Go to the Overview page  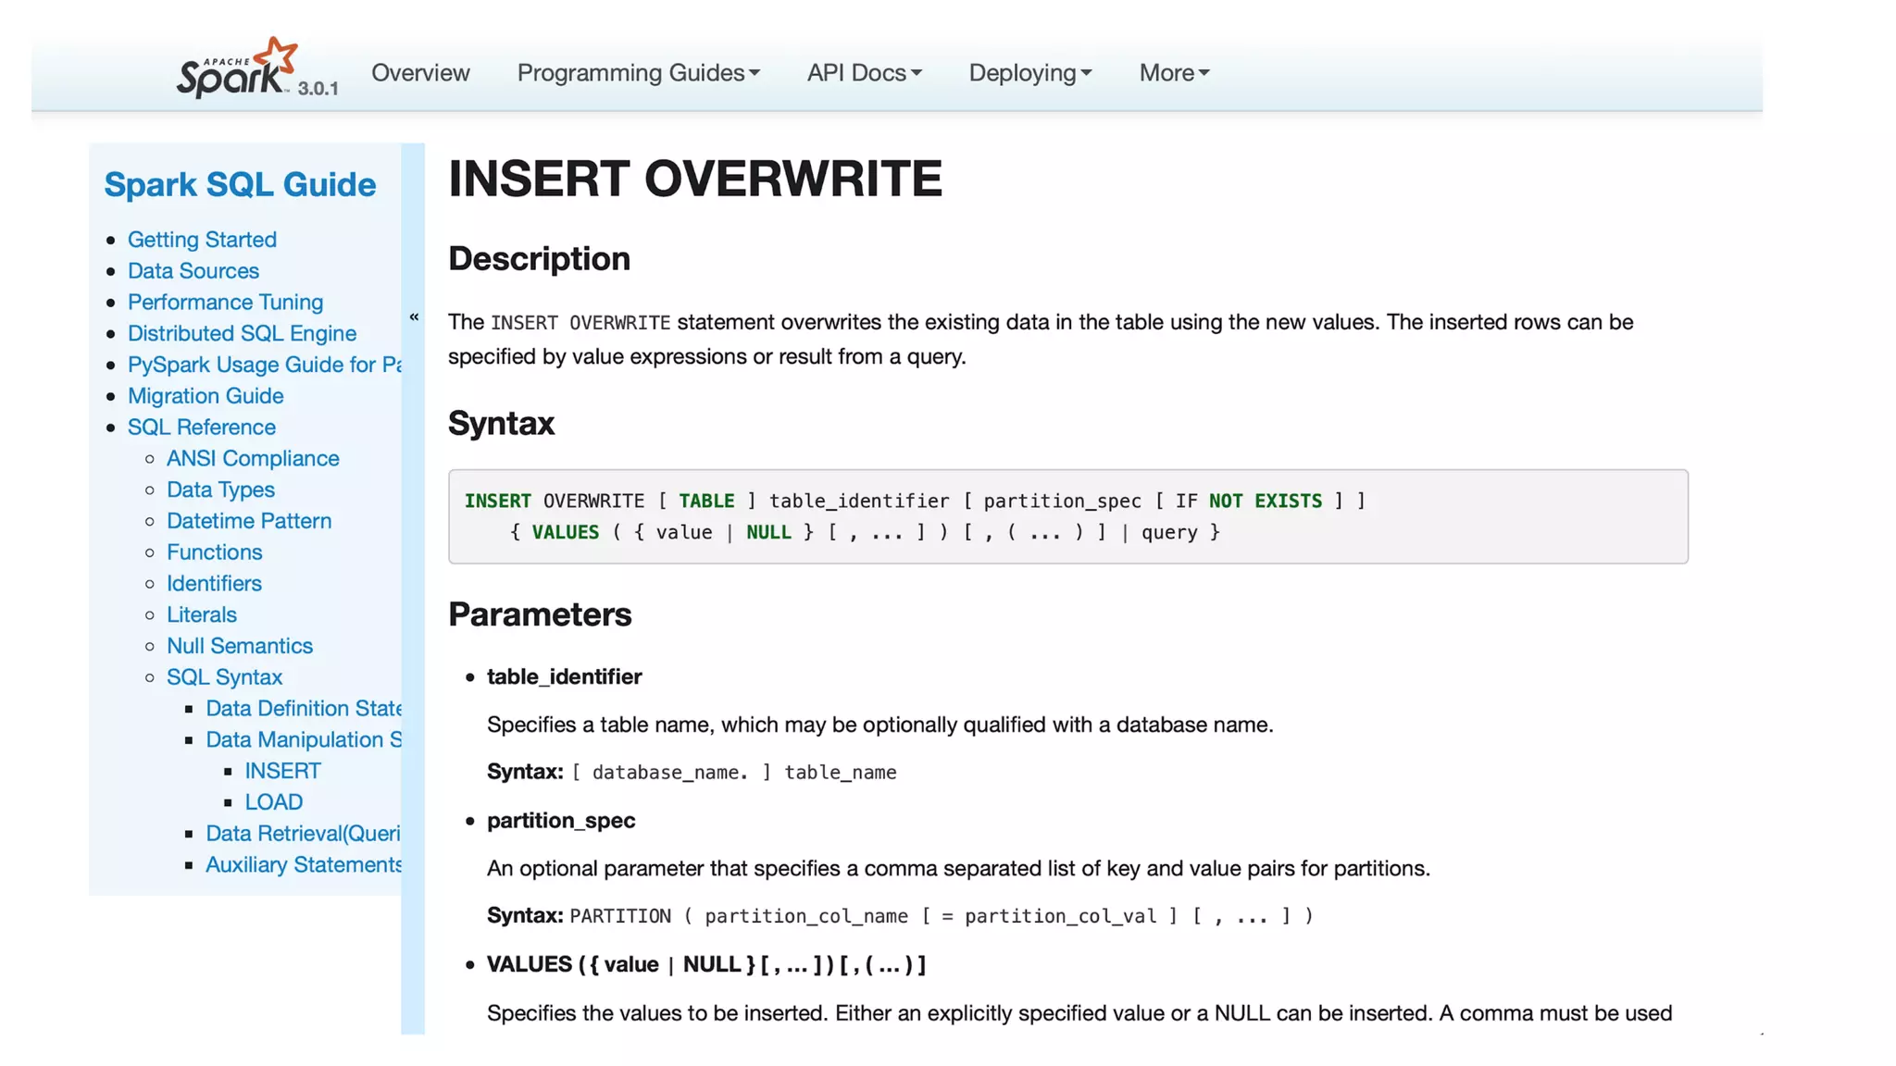click(420, 73)
